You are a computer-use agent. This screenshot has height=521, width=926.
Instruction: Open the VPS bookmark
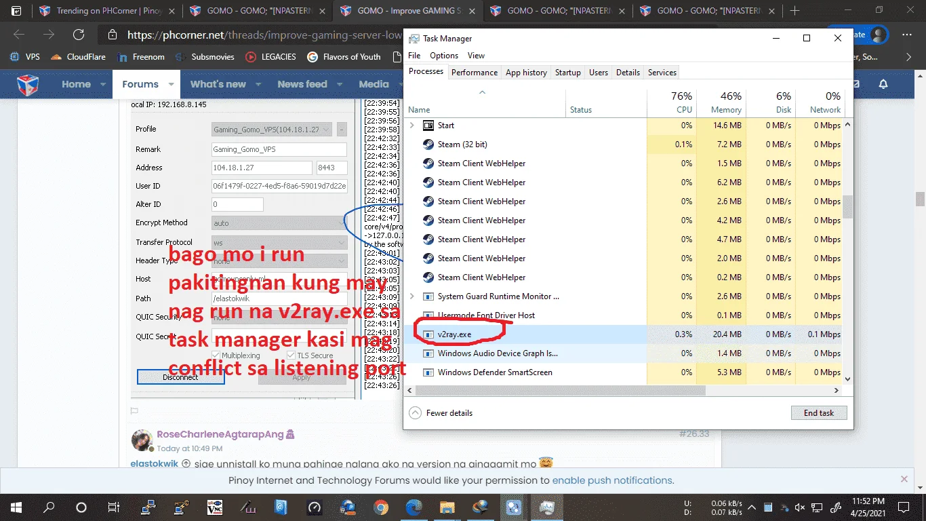click(26, 57)
